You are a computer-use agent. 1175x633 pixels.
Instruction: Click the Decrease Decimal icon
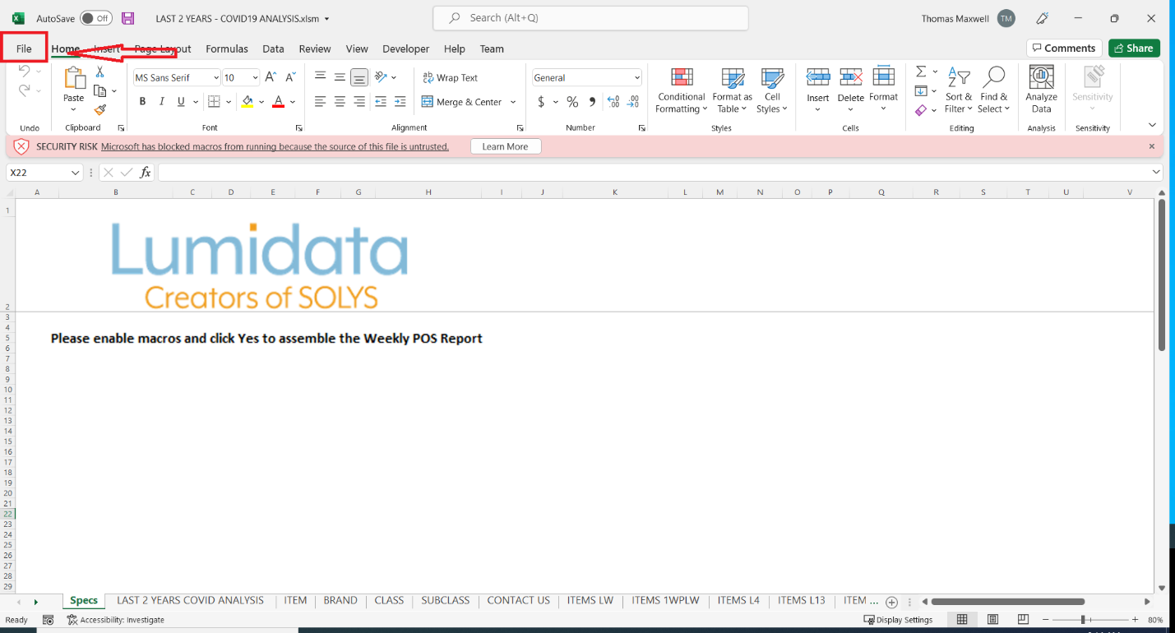coord(633,102)
